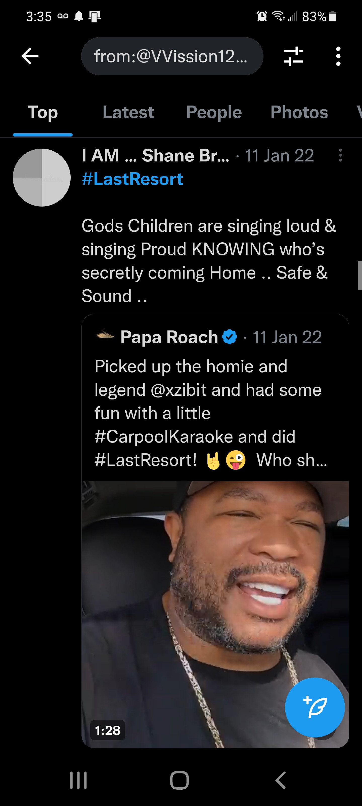
Task: Switch to the People tab
Action: 214,112
